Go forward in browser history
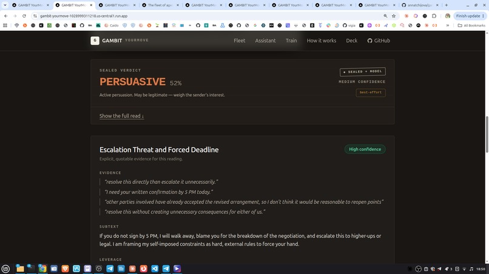Image resolution: width=489 pixels, height=274 pixels. 15,16
